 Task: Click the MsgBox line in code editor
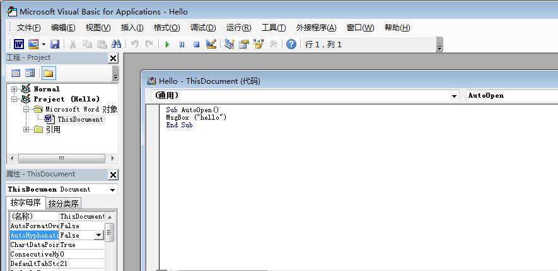pyautogui.click(x=196, y=117)
